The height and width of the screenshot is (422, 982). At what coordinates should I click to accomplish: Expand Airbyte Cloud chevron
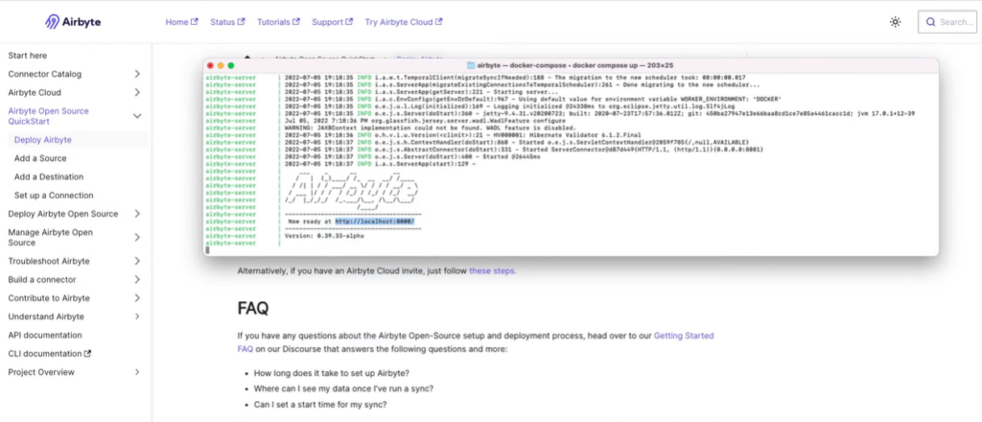pos(137,93)
